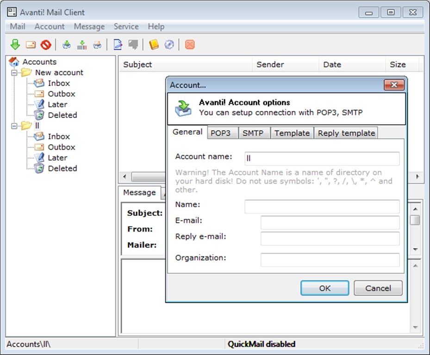
Task: Click header pane scroll up arrow
Action: point(415,209)
